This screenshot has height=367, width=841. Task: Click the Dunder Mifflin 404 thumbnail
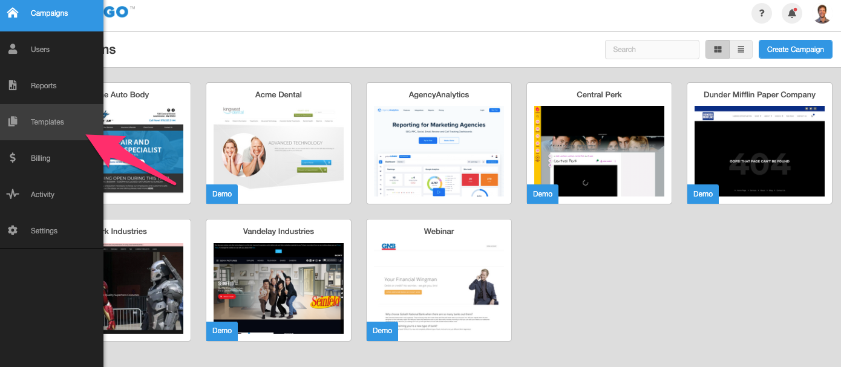point(759,151)
